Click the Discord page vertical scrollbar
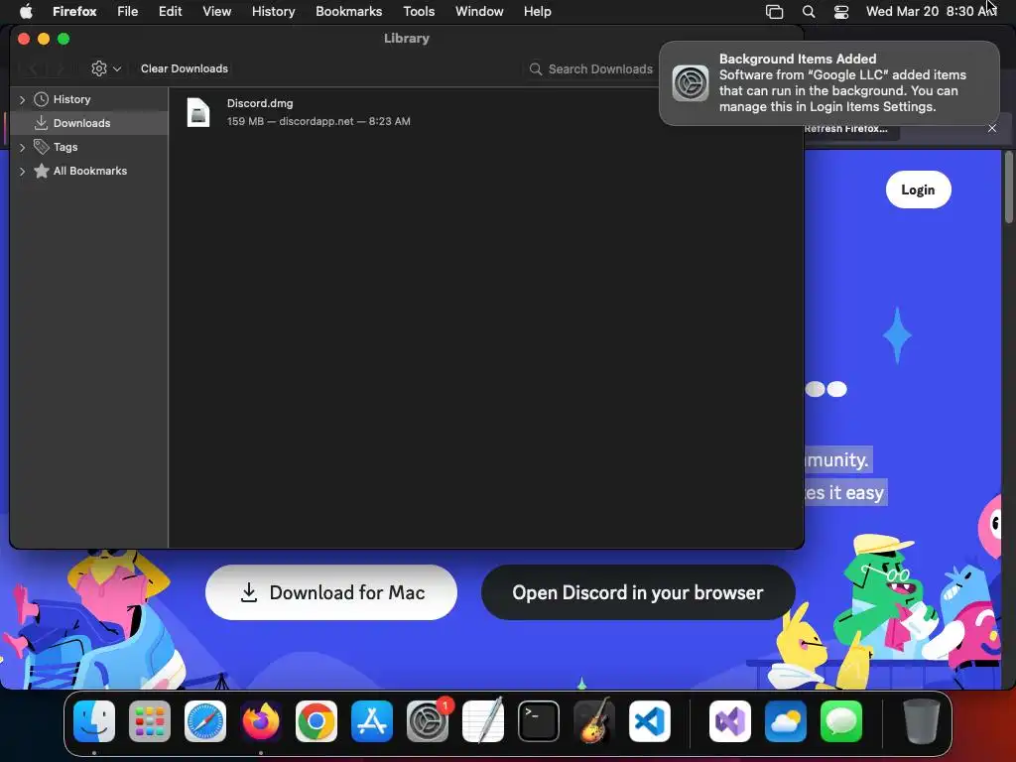This screenshot has height=762, width=1016. tap(1008, 188)
